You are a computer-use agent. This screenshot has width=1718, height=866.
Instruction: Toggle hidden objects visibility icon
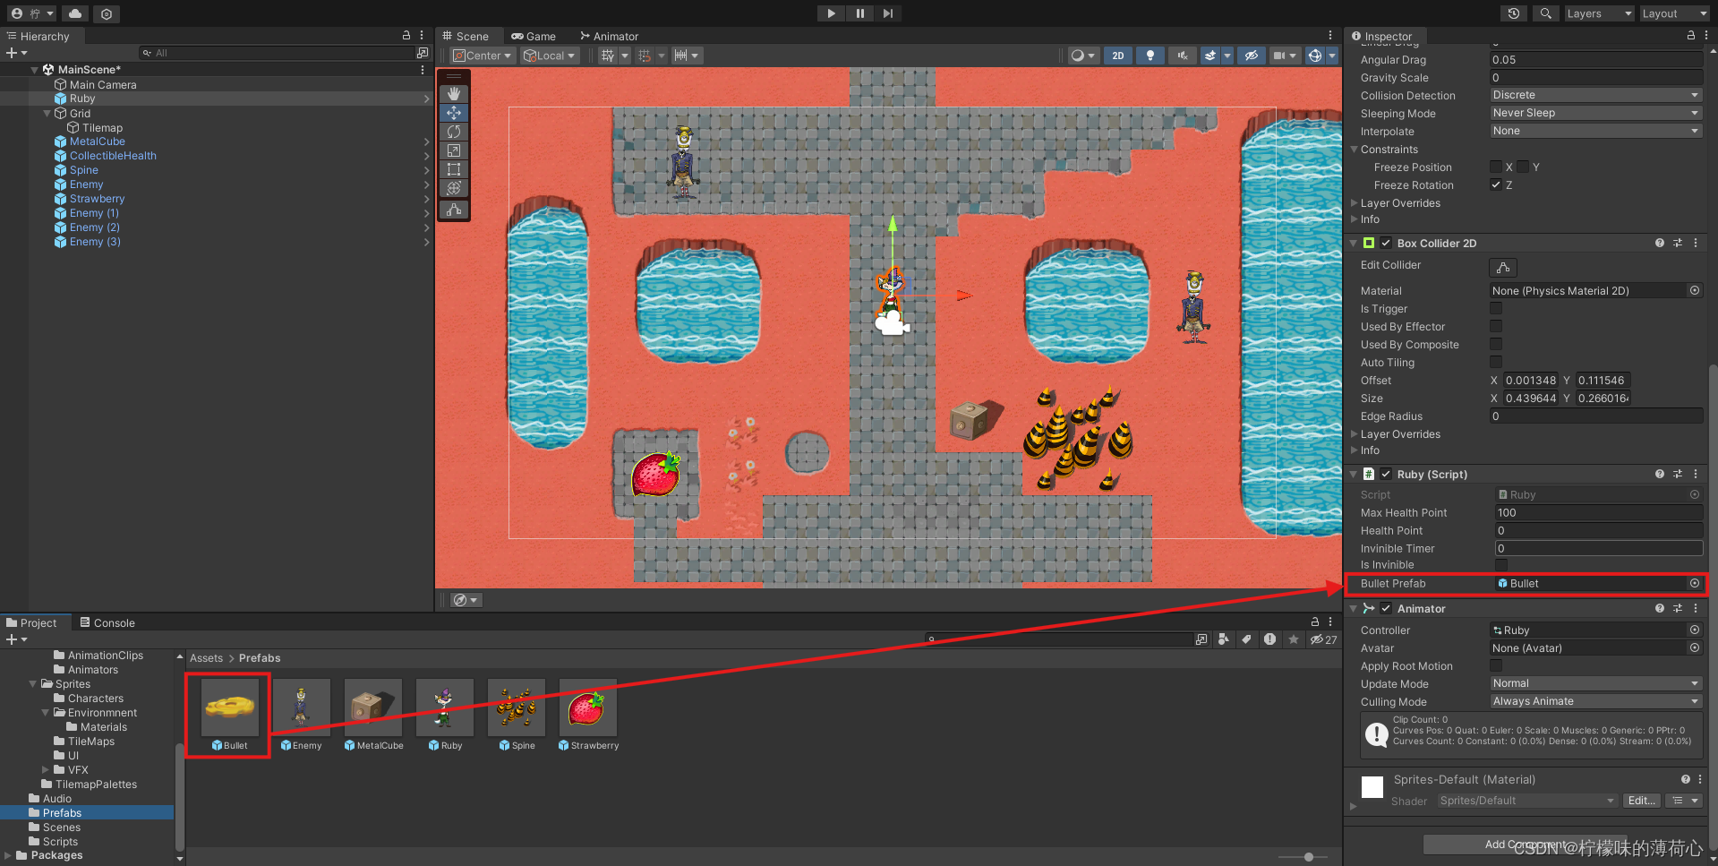(x=1252, y=56)
